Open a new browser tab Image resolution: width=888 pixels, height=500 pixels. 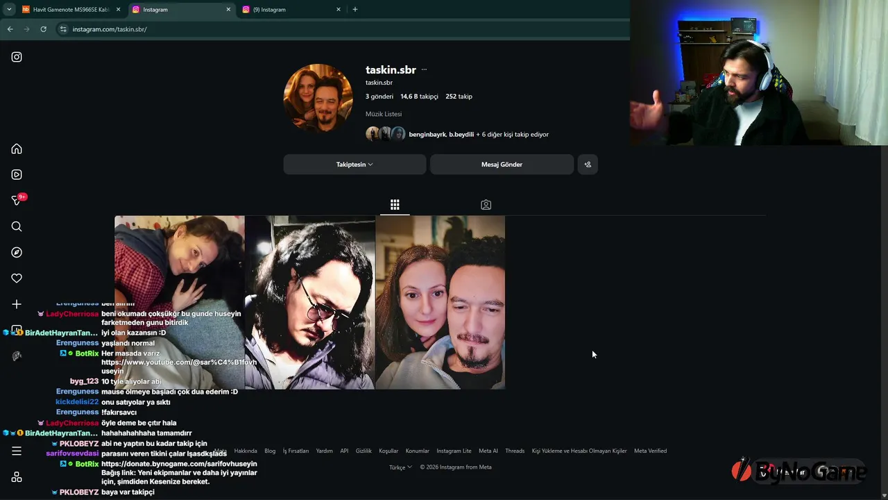(x=355, y=10)
